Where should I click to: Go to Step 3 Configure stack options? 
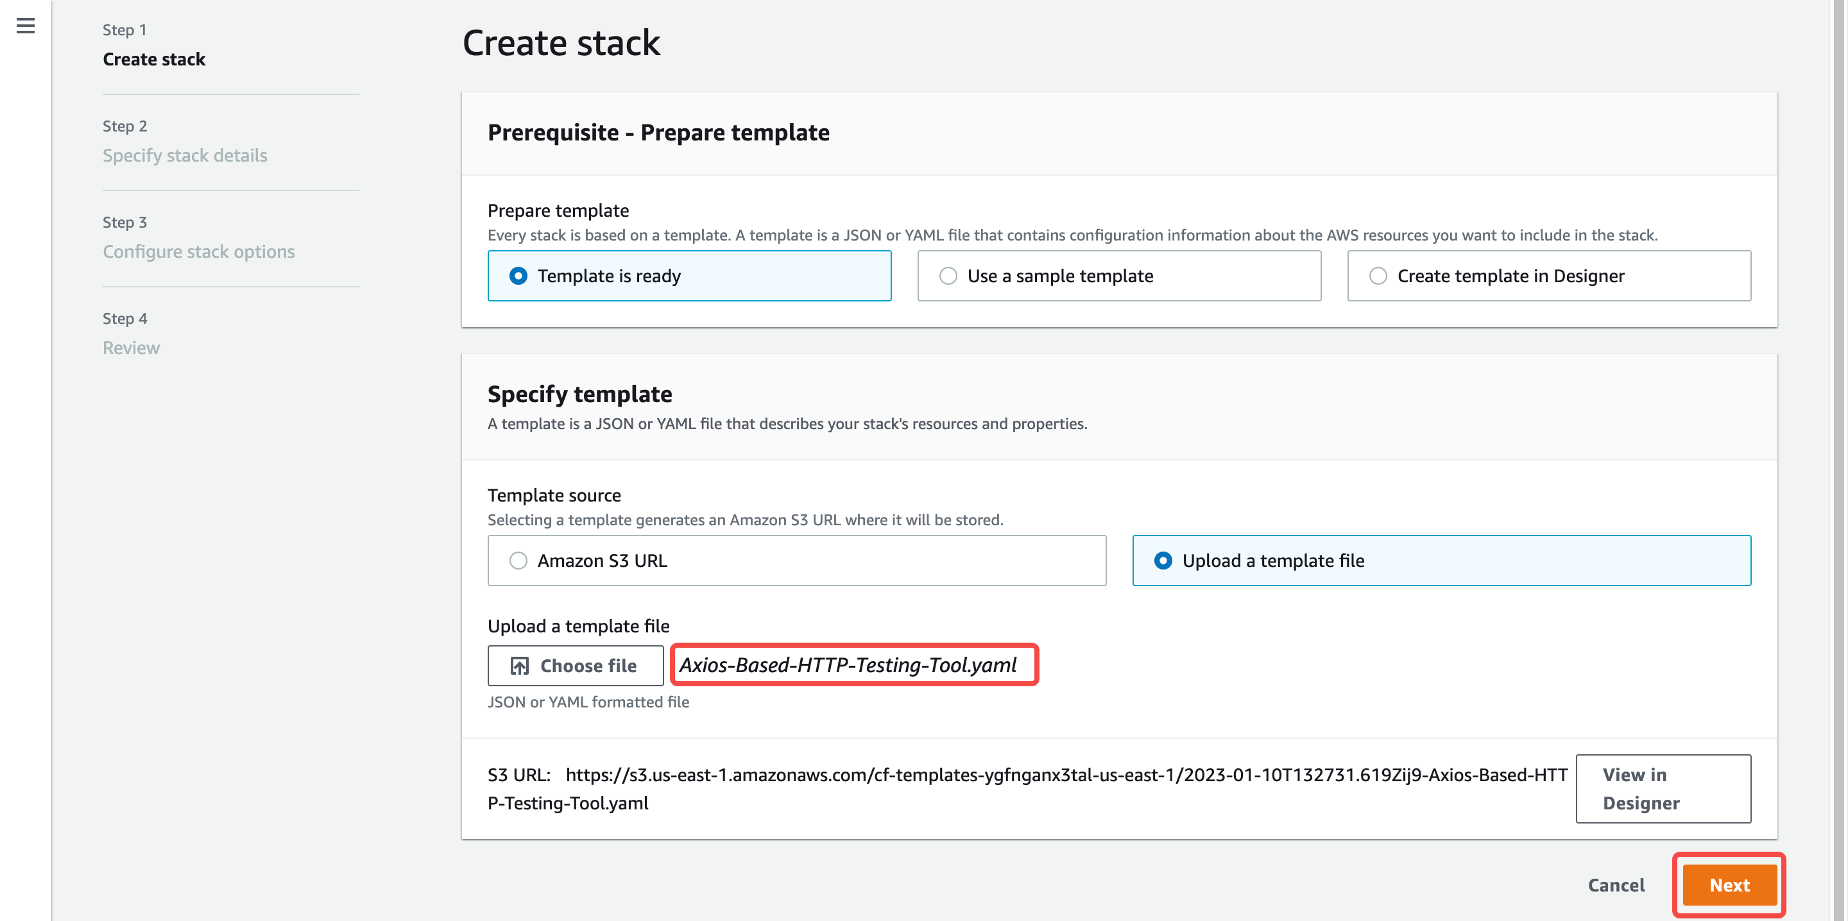199,251
